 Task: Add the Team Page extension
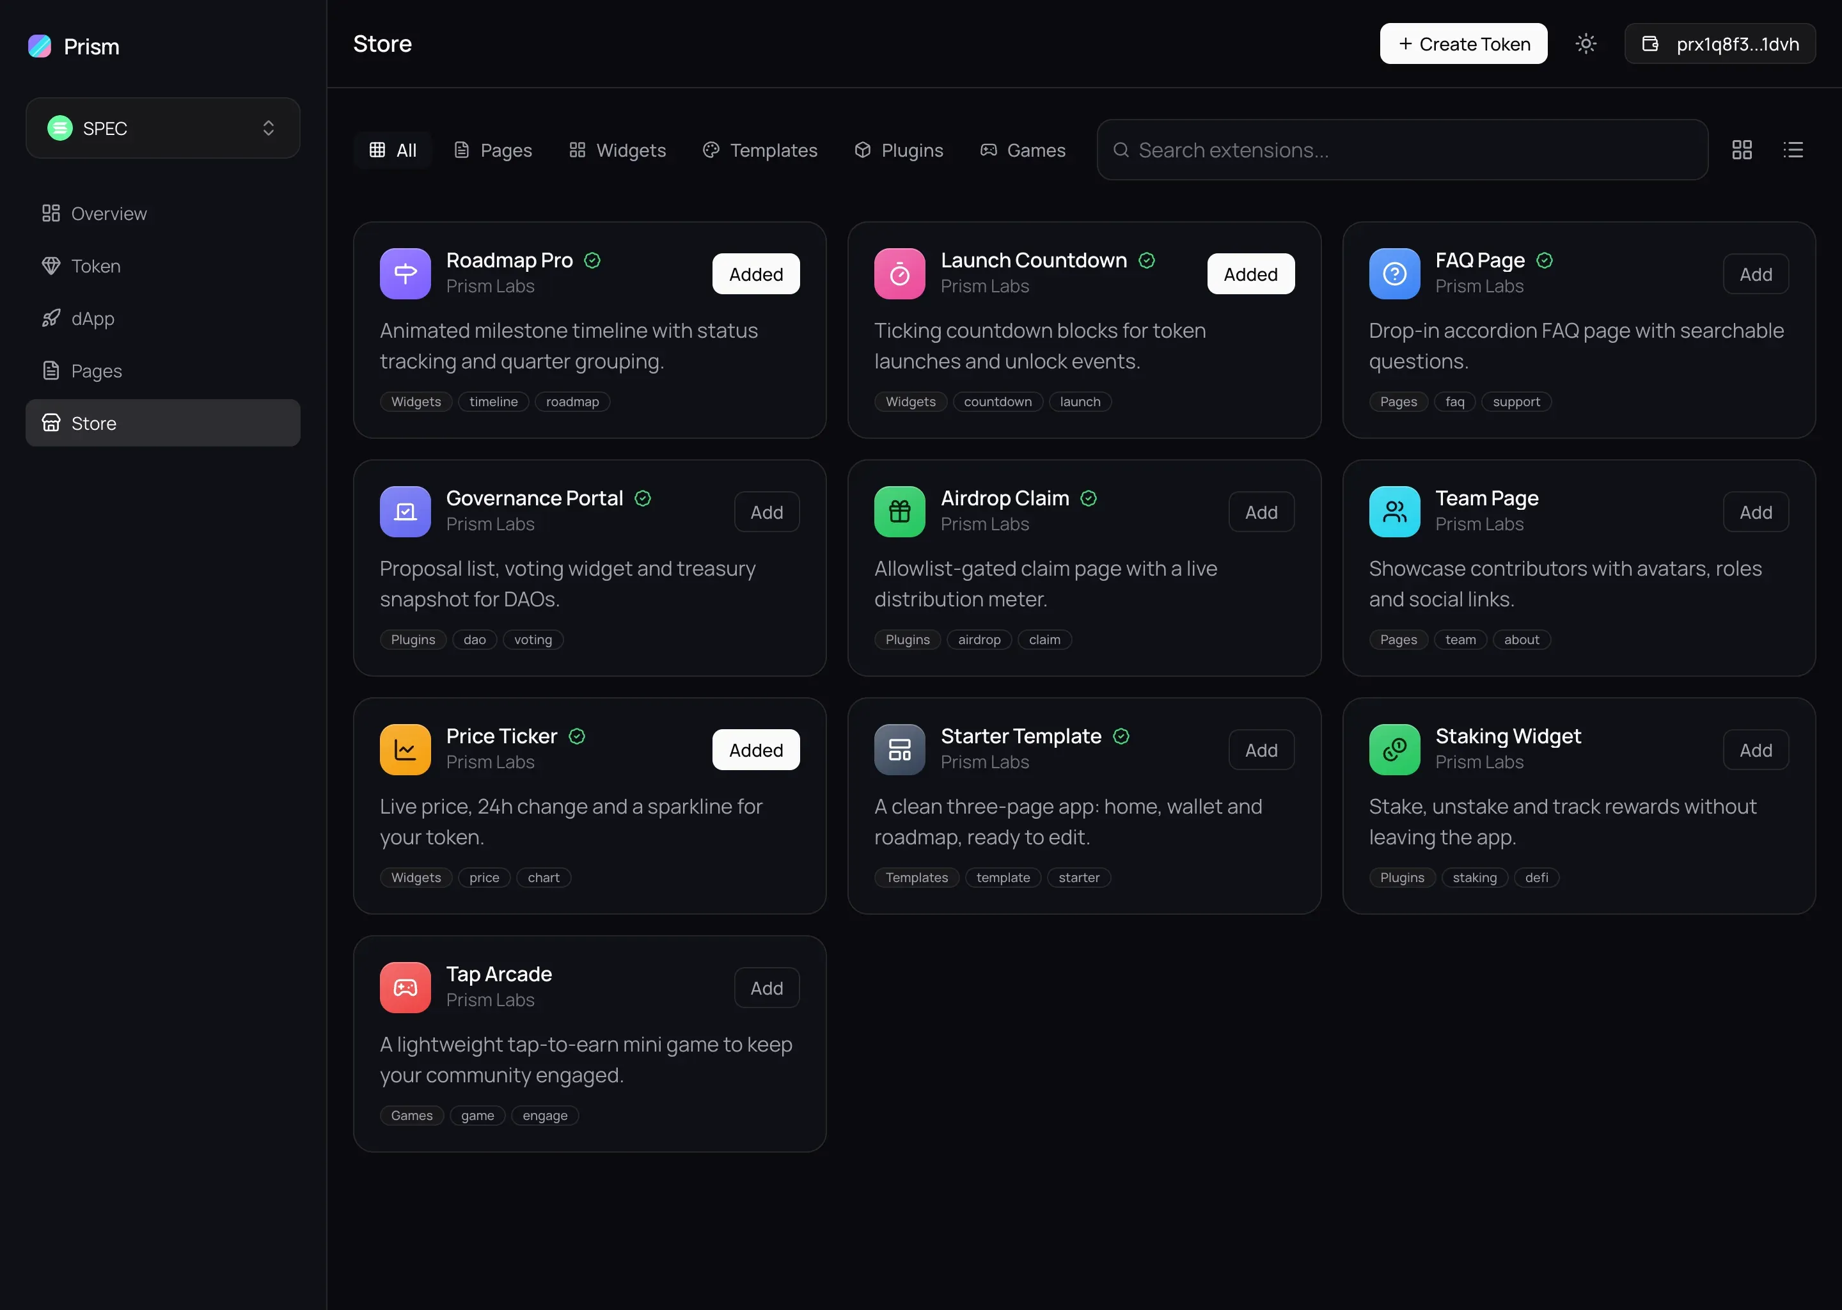[1756, 512]
